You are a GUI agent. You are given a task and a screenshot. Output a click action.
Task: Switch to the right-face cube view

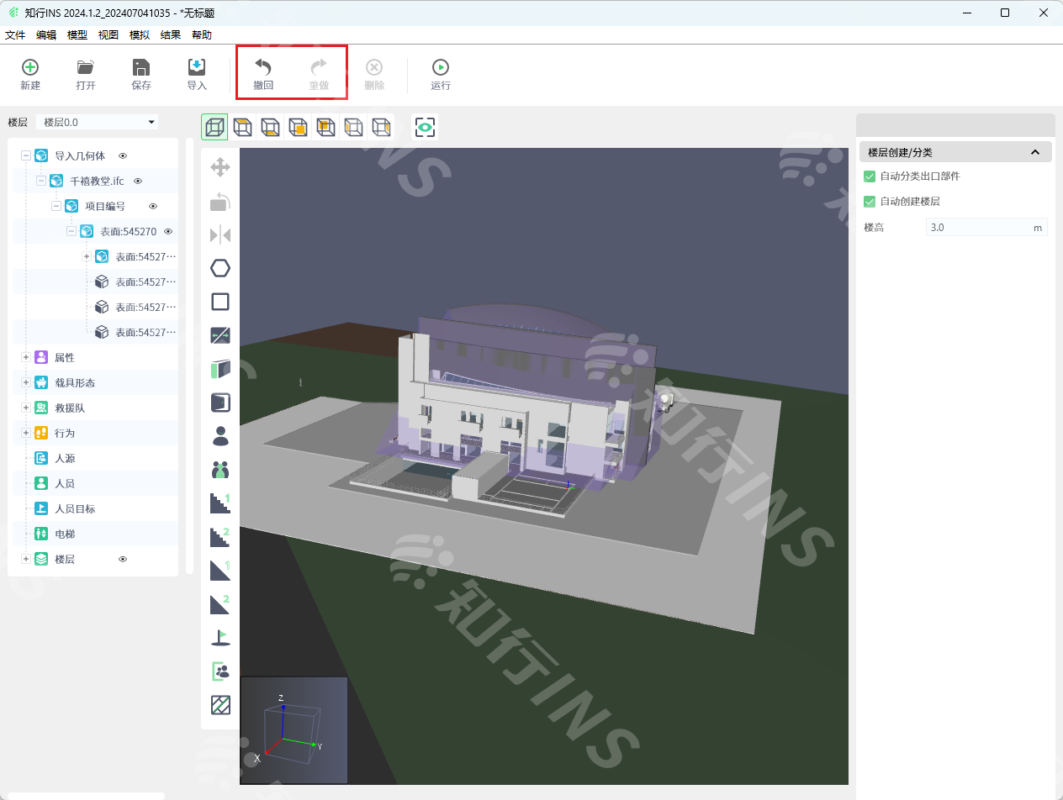click(x=381, y=127)
